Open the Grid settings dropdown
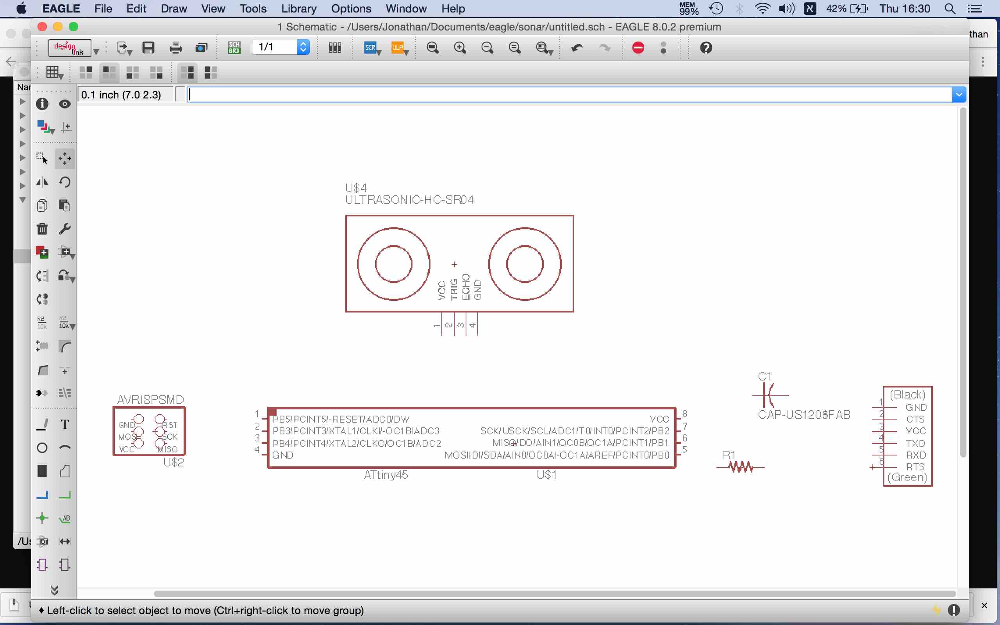The image size is (1000, 625). pos(54,73)
